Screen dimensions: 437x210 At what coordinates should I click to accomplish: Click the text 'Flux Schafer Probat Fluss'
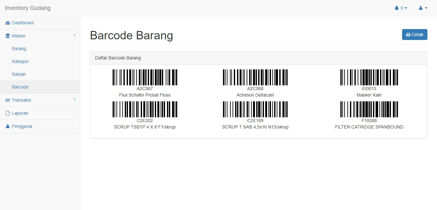[x=145, y=95]
